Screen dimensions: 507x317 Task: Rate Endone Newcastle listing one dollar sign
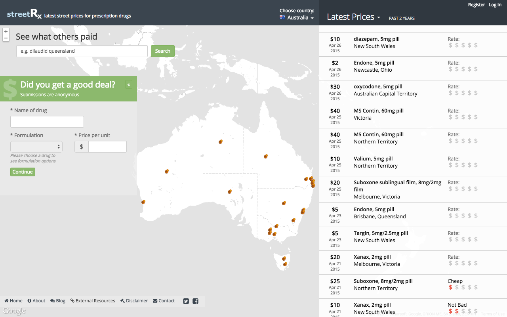[450, 69]
